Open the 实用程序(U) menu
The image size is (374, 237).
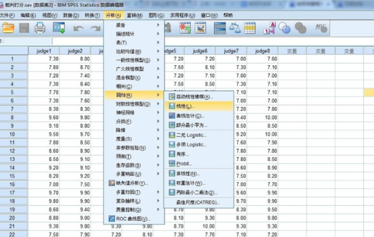click(x=182, y=15)
